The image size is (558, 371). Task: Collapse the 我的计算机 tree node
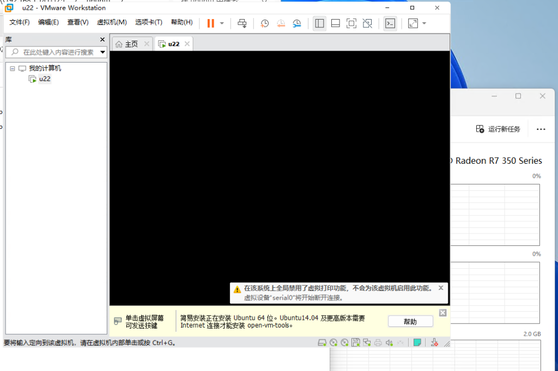click(13, 68)
